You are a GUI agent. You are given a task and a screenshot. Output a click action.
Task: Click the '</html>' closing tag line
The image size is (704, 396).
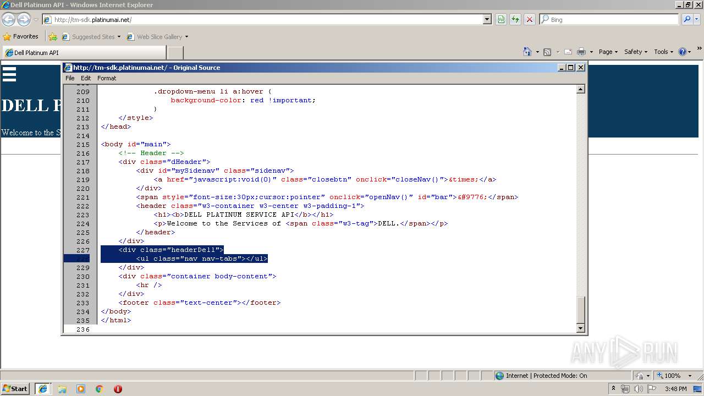[116, 321]
